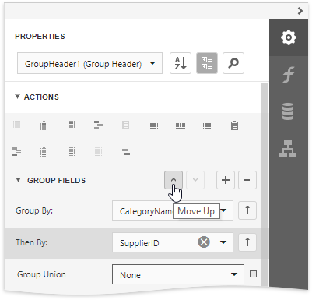Open the Group By CategoryName field dropdown
The width and height of the screenshot is (312, 300).
224,210
